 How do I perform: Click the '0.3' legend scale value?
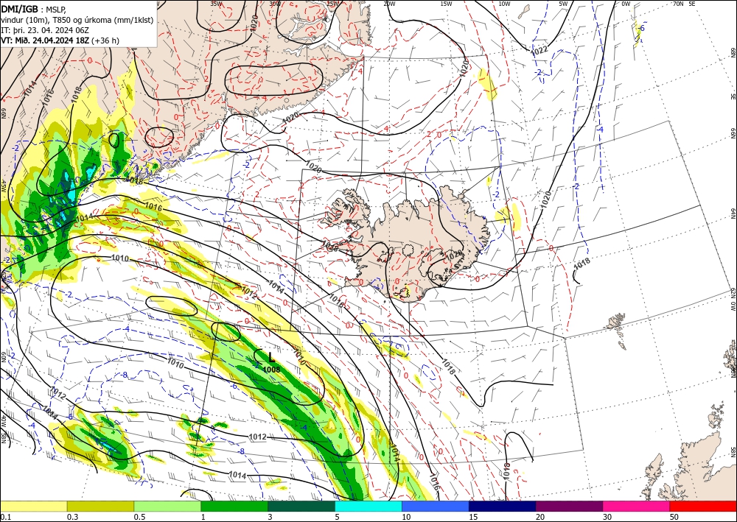[x=73, y=517]
